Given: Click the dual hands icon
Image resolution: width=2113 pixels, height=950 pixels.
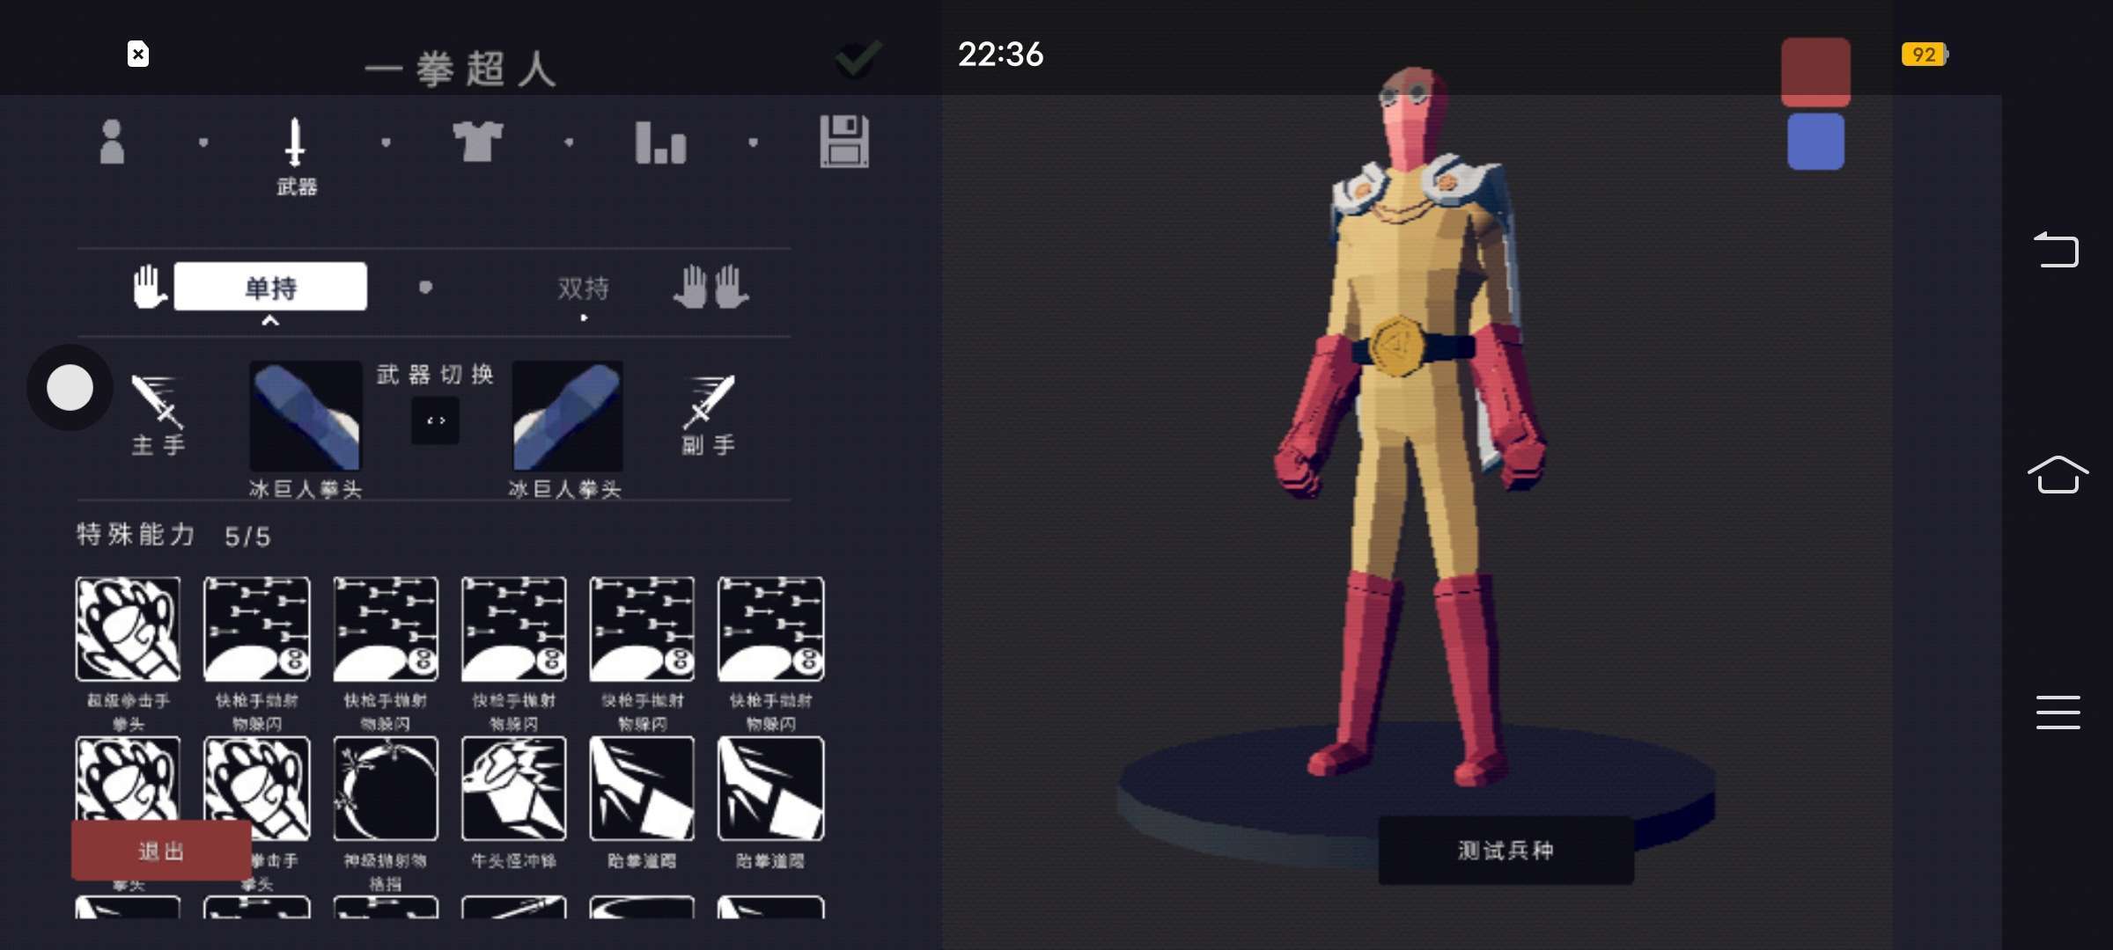Looking at the screenshot, I should 711,287.
